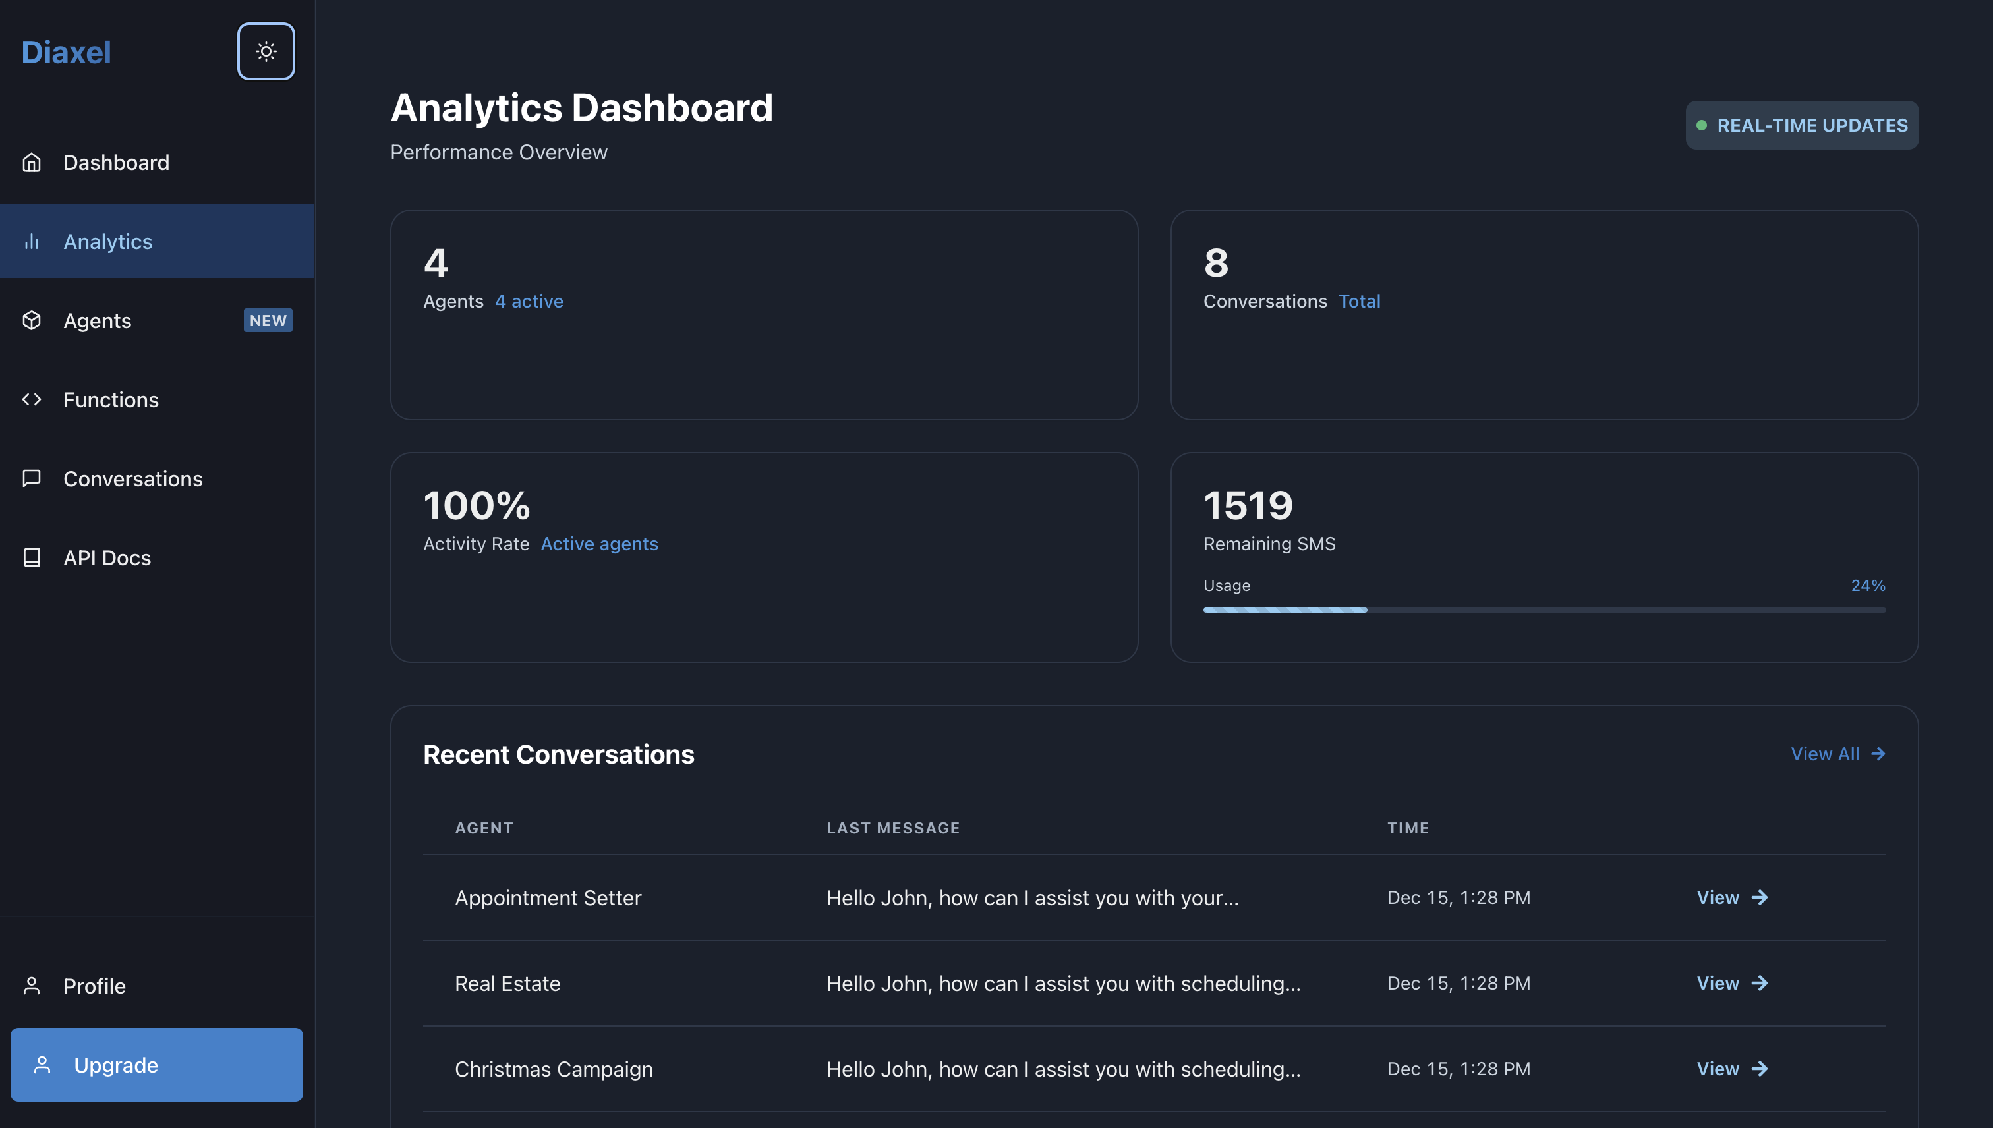
Task: Click View All conversations link
Action: (1825, 754)
